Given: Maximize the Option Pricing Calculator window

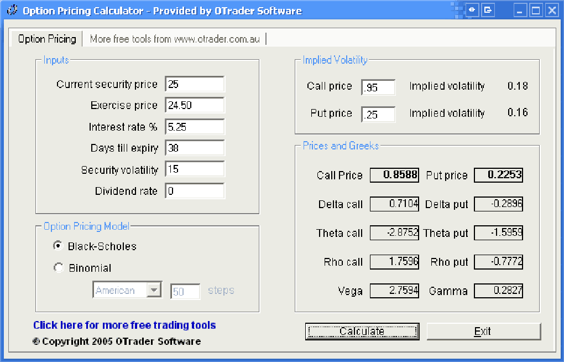Looking at the screenshot, I should (536, 11).
